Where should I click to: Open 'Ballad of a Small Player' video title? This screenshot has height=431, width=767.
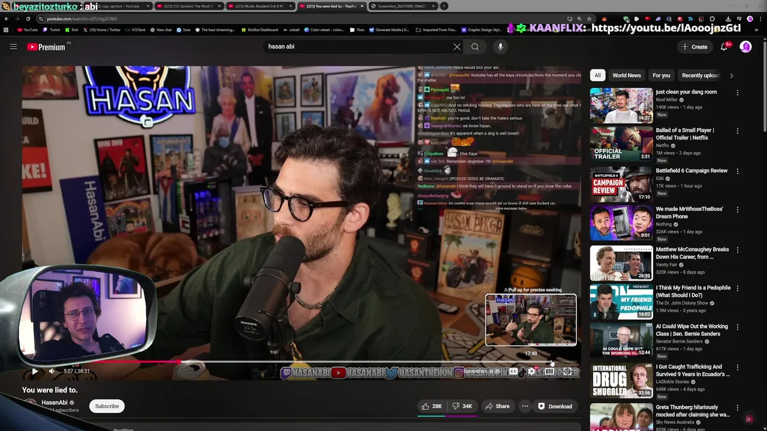coord(685,133)
